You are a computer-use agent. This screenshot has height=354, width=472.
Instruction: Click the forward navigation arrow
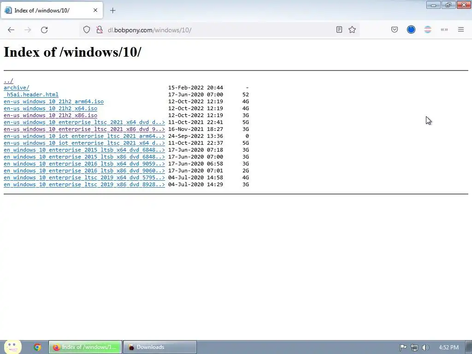(x=28, y=30)
